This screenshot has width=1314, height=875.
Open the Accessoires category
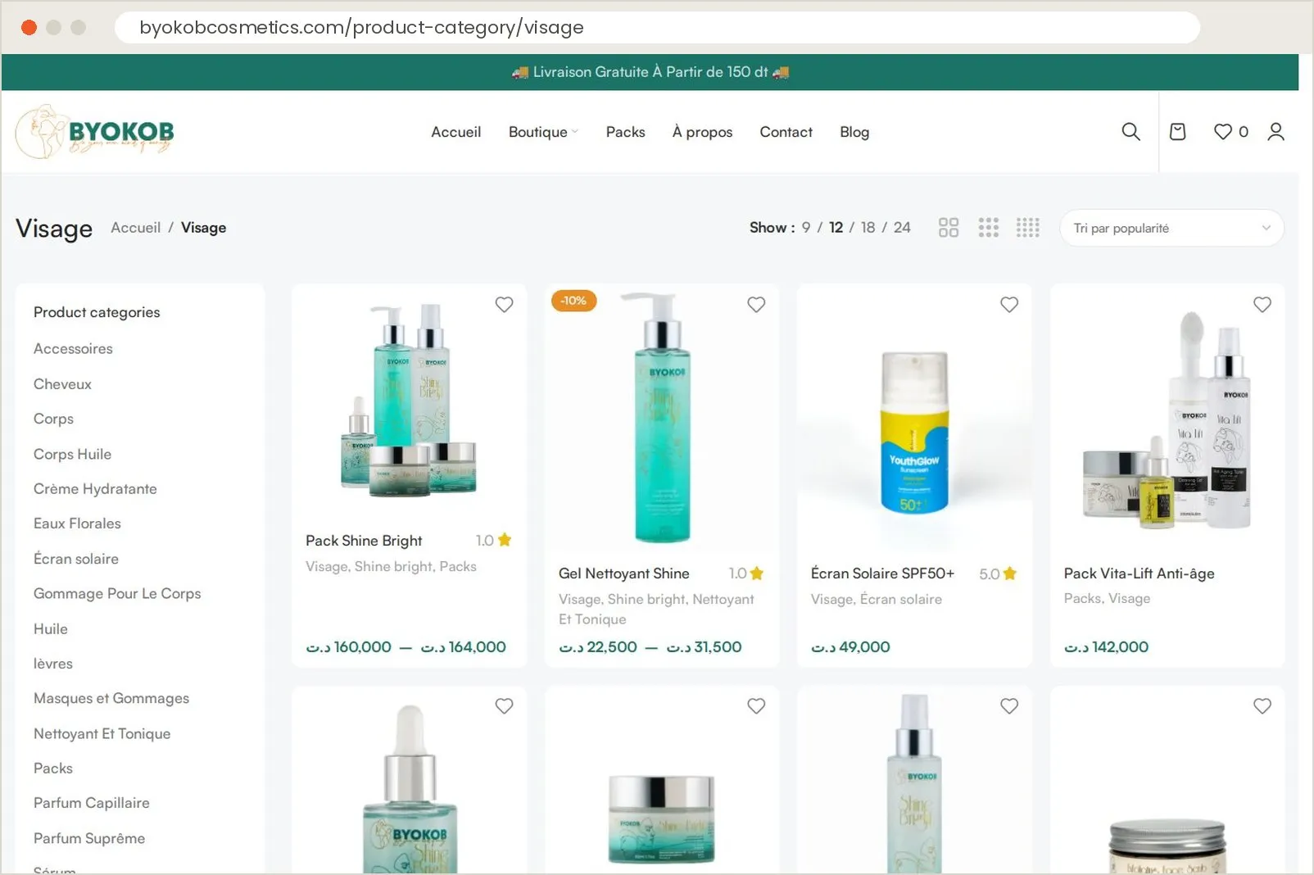73,349
